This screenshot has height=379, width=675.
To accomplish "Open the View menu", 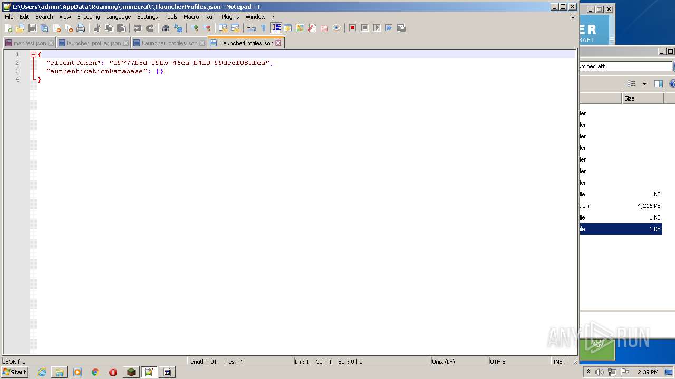I will pos(65,17).
